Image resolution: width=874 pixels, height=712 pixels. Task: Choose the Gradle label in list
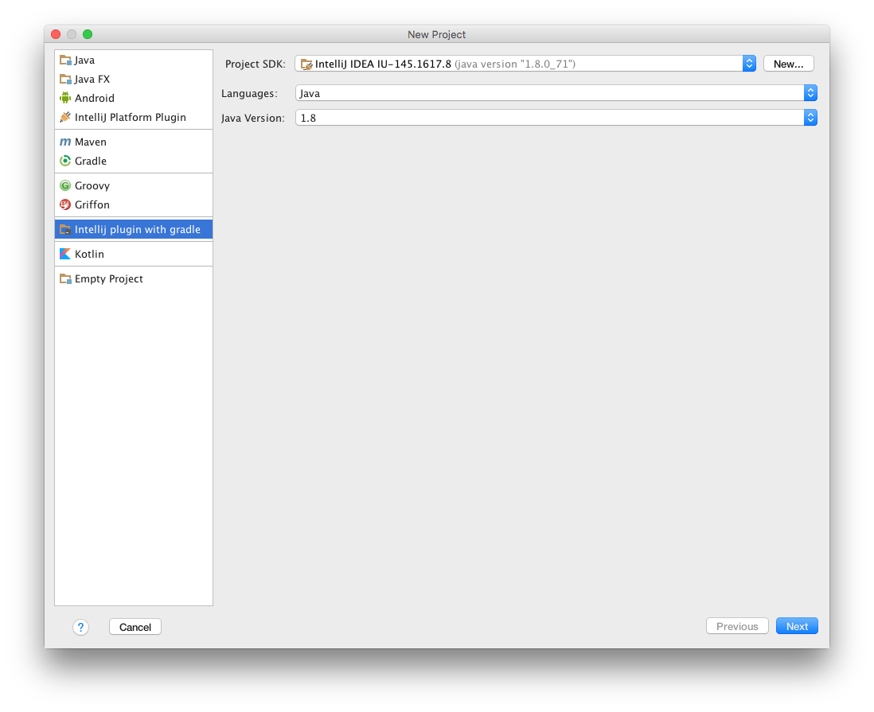pos(91,161)
